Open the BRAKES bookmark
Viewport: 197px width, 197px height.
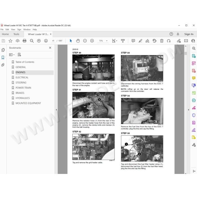point(20,93)
